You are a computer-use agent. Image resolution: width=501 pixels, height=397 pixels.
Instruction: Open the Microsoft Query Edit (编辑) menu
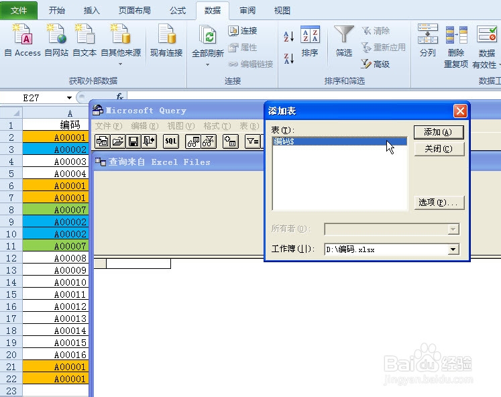[145, 126]
